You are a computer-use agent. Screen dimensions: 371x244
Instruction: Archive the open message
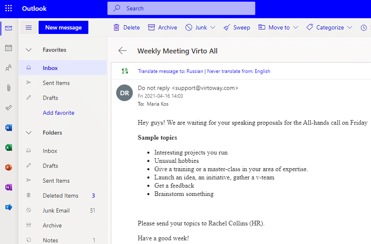[163, 27]
